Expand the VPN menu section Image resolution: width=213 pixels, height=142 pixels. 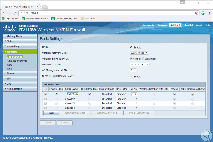click(20, 78)
